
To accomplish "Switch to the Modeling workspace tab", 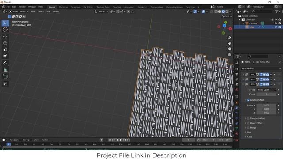I will (63, 7).
